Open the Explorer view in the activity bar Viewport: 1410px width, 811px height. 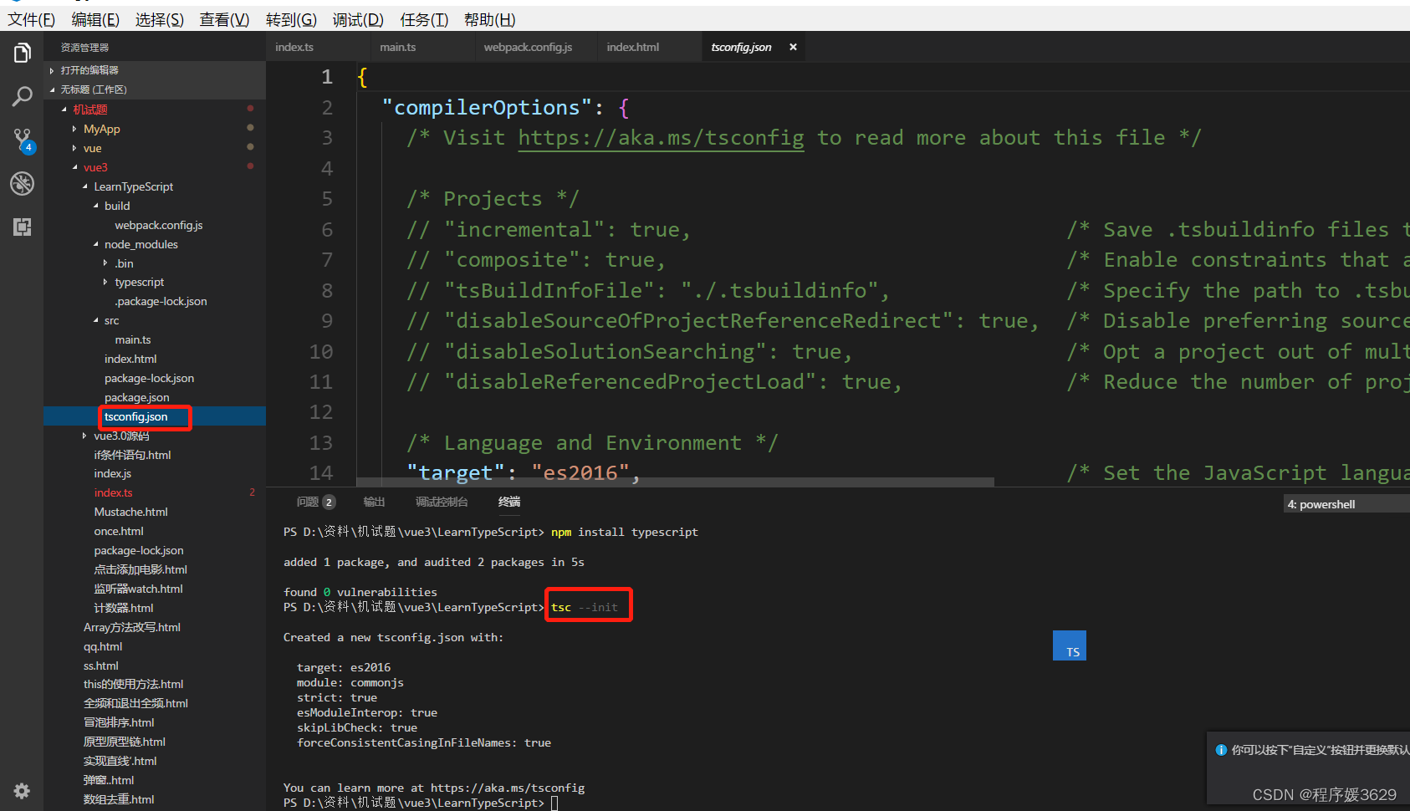coord(22,52)
